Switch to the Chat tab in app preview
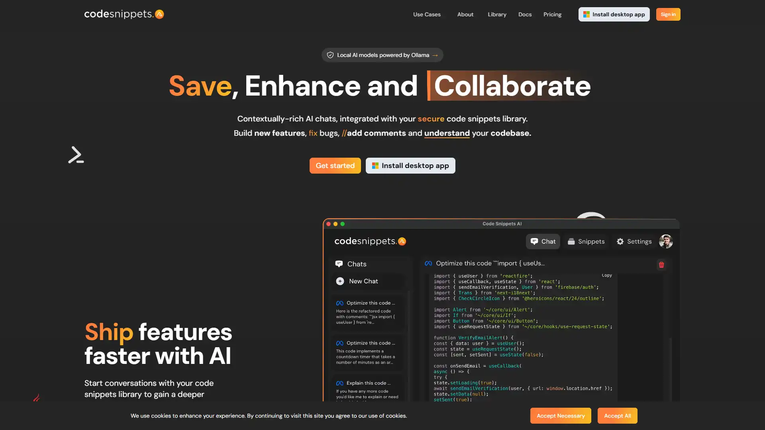 (x=543, y=241)
